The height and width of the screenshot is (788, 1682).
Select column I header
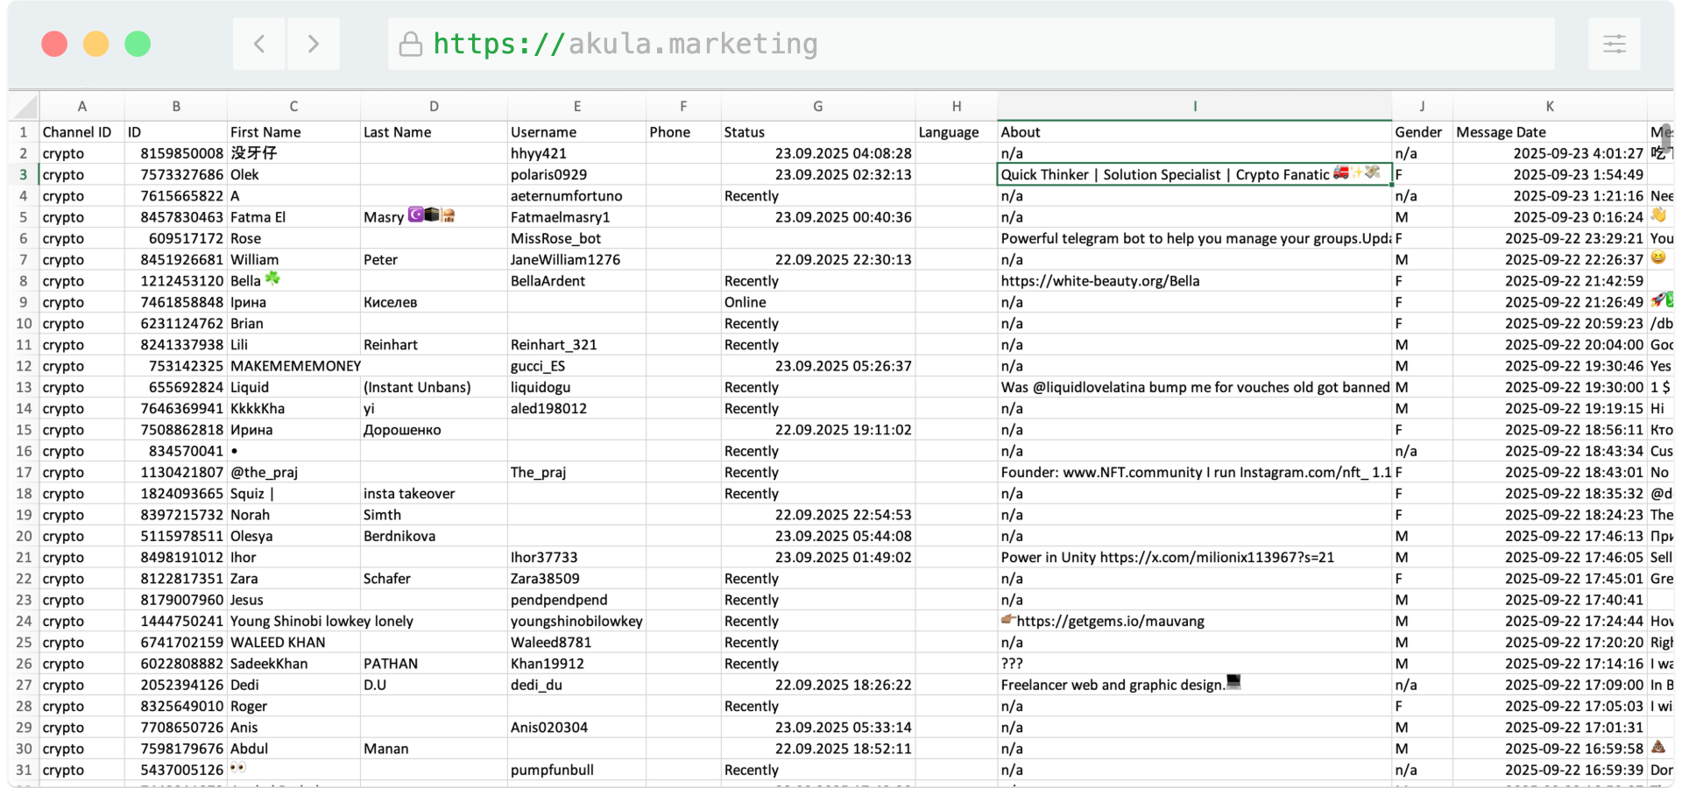1194,106
